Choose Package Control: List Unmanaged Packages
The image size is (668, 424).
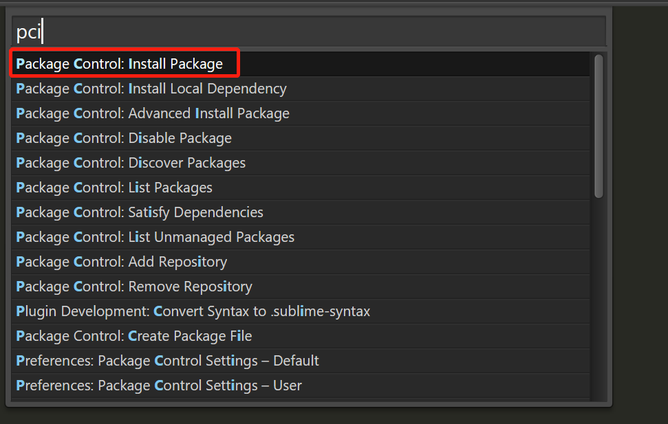[301, 236]
